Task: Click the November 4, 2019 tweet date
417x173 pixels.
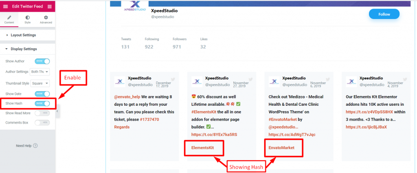Action: pyautogui.click(x=395, y=84)
